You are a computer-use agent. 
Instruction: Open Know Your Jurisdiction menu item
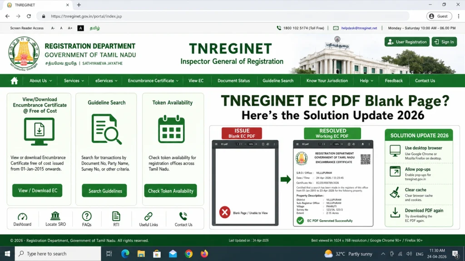(x=327, y=81)
